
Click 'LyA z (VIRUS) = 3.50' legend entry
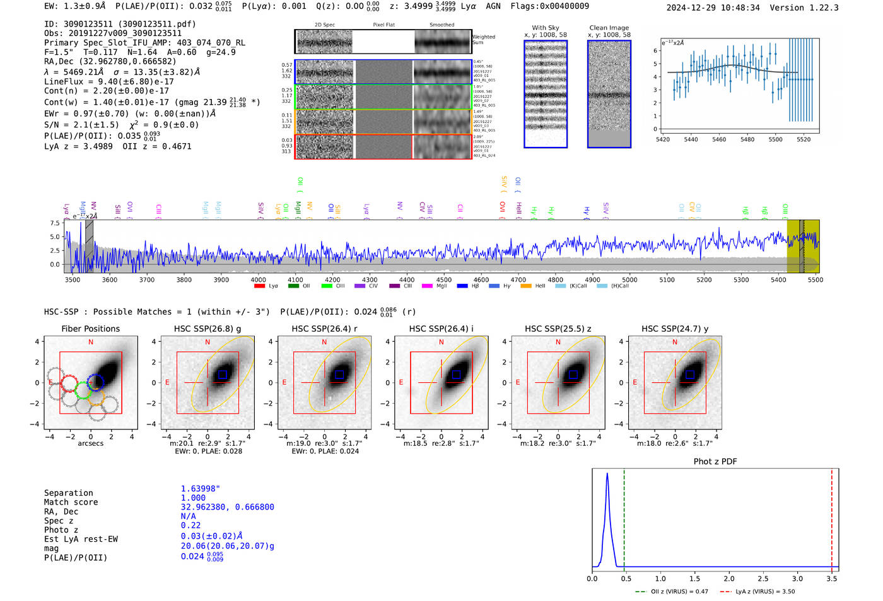757,592
